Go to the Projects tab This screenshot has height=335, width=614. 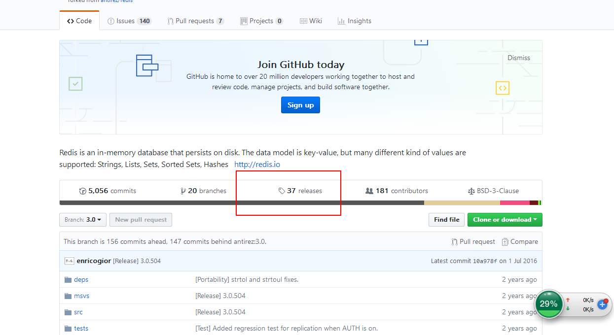point(261,21)
